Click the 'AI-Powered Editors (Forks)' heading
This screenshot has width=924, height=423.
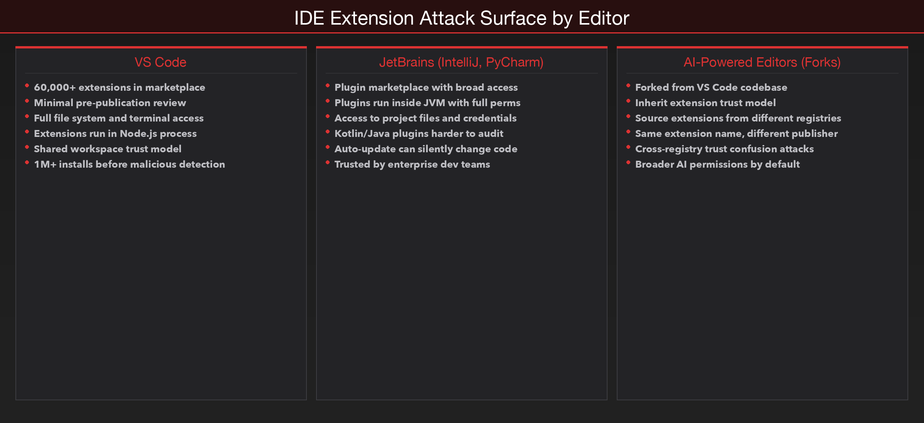pos(762,62)
